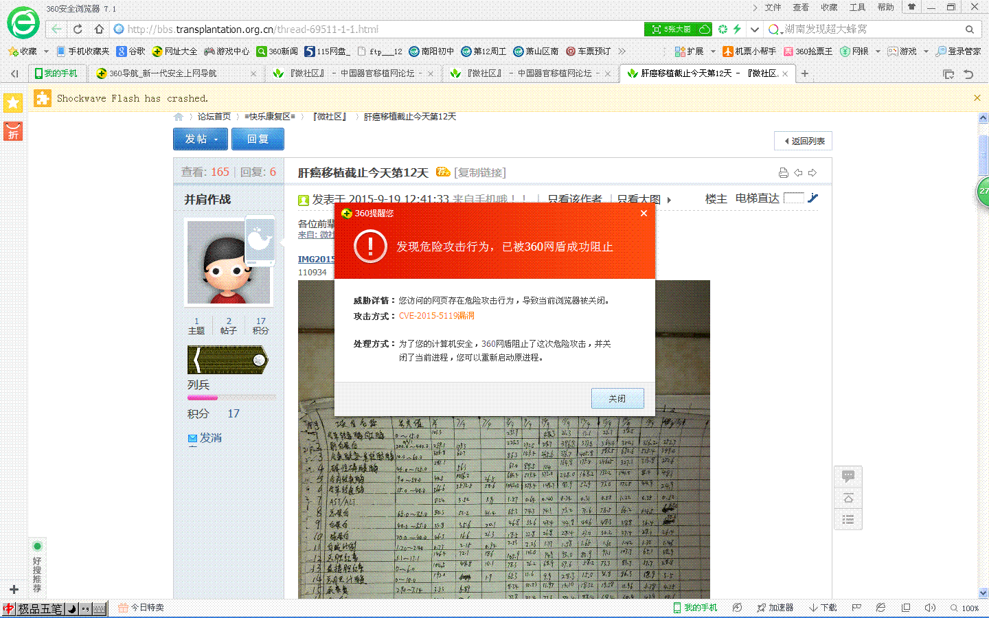The image size is (989, 618).
Task: Open the 车票预订 bookmark
Action: pyautogui.click(x=588, y=51)
